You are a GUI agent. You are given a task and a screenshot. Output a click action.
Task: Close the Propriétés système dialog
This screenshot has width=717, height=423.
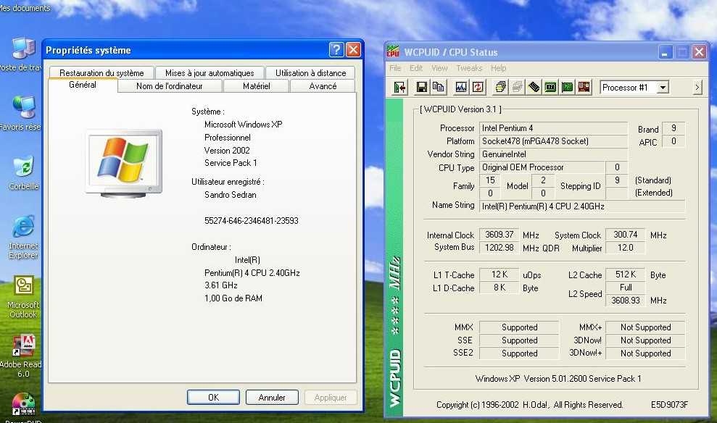tap(353, 50)
